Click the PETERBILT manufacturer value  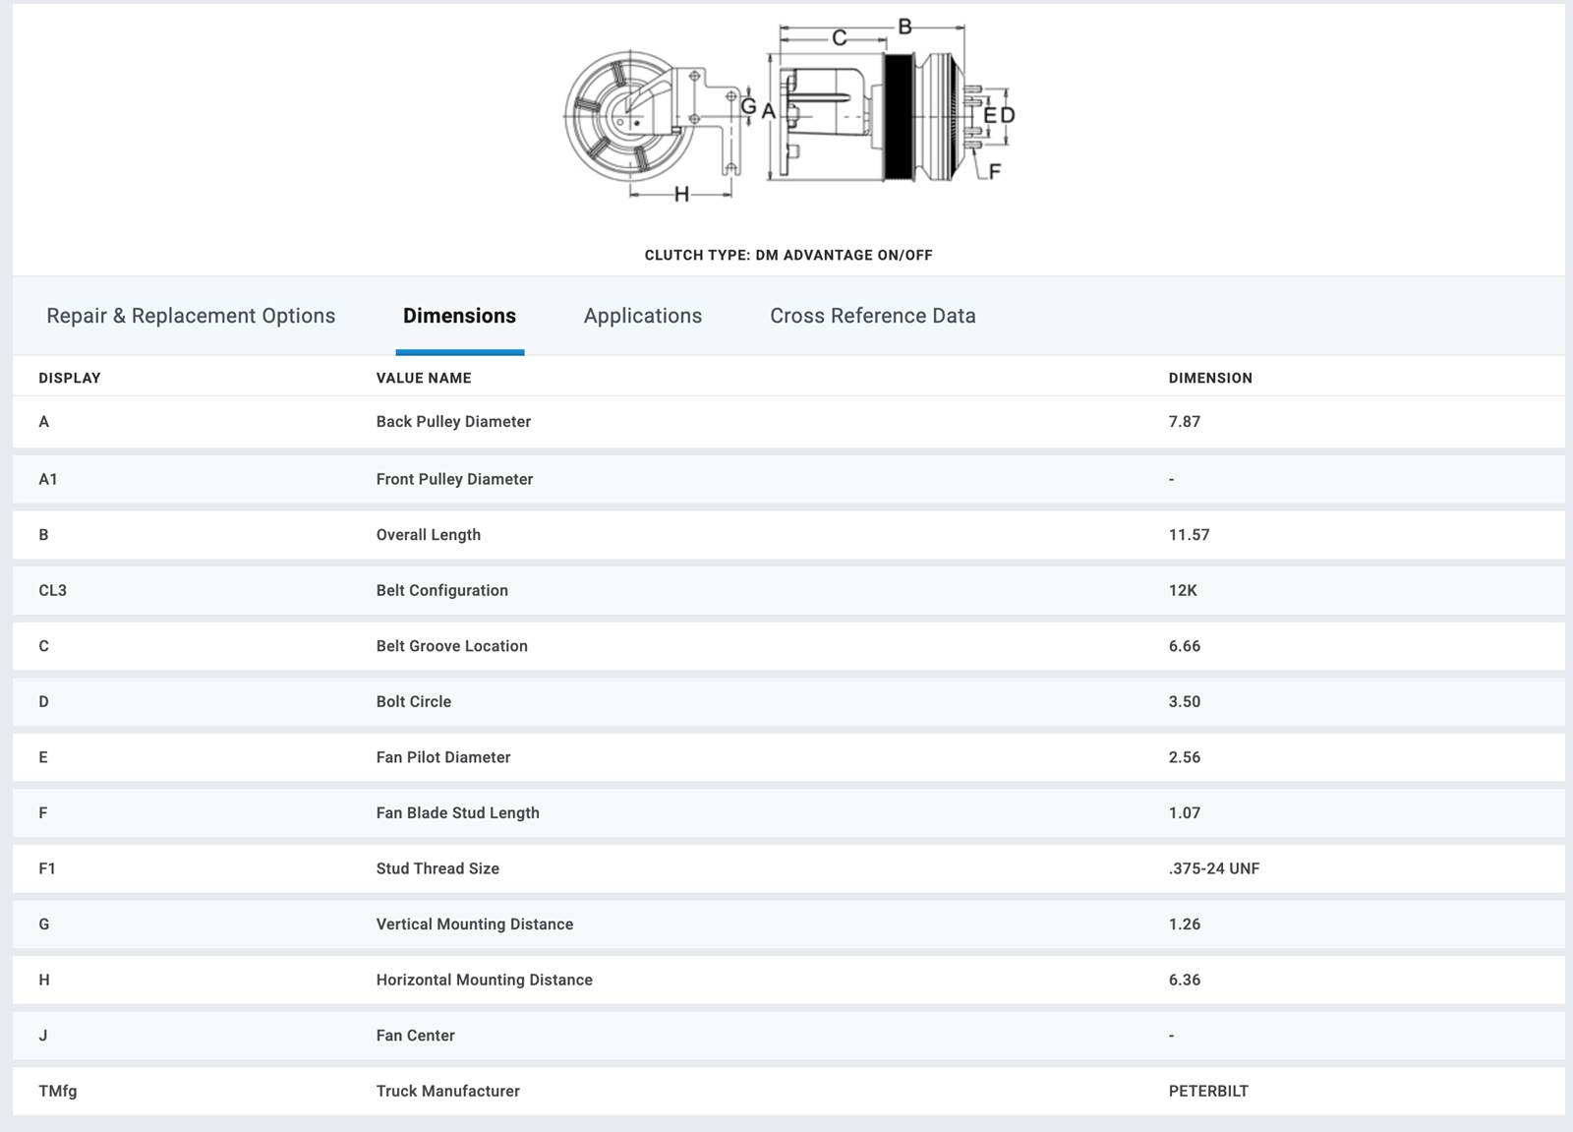pos(1208,1091)
